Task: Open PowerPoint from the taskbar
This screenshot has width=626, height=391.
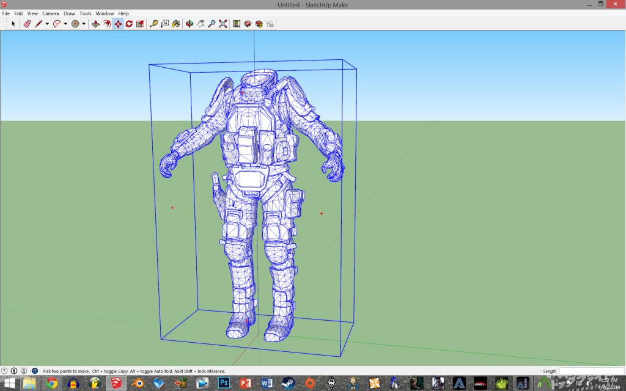Action: [245, 384]
